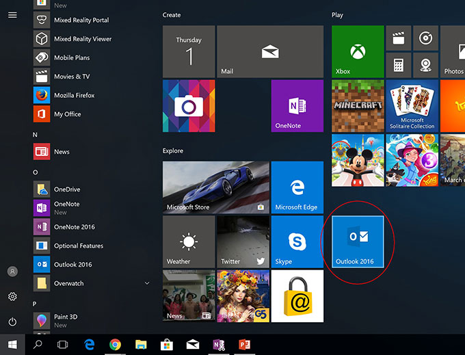Image resolution: width=465 pixels, height=355 pixels.
Task: Launch the Minecraft tile
Action: click(358, 106)
